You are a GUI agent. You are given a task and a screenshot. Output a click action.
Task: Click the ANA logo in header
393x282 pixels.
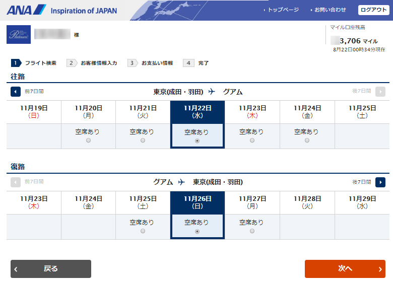(27, 10)
